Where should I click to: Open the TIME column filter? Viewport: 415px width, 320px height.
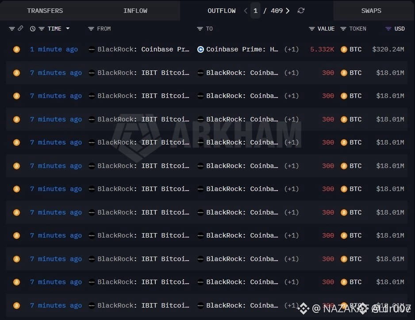pos(42,29)
